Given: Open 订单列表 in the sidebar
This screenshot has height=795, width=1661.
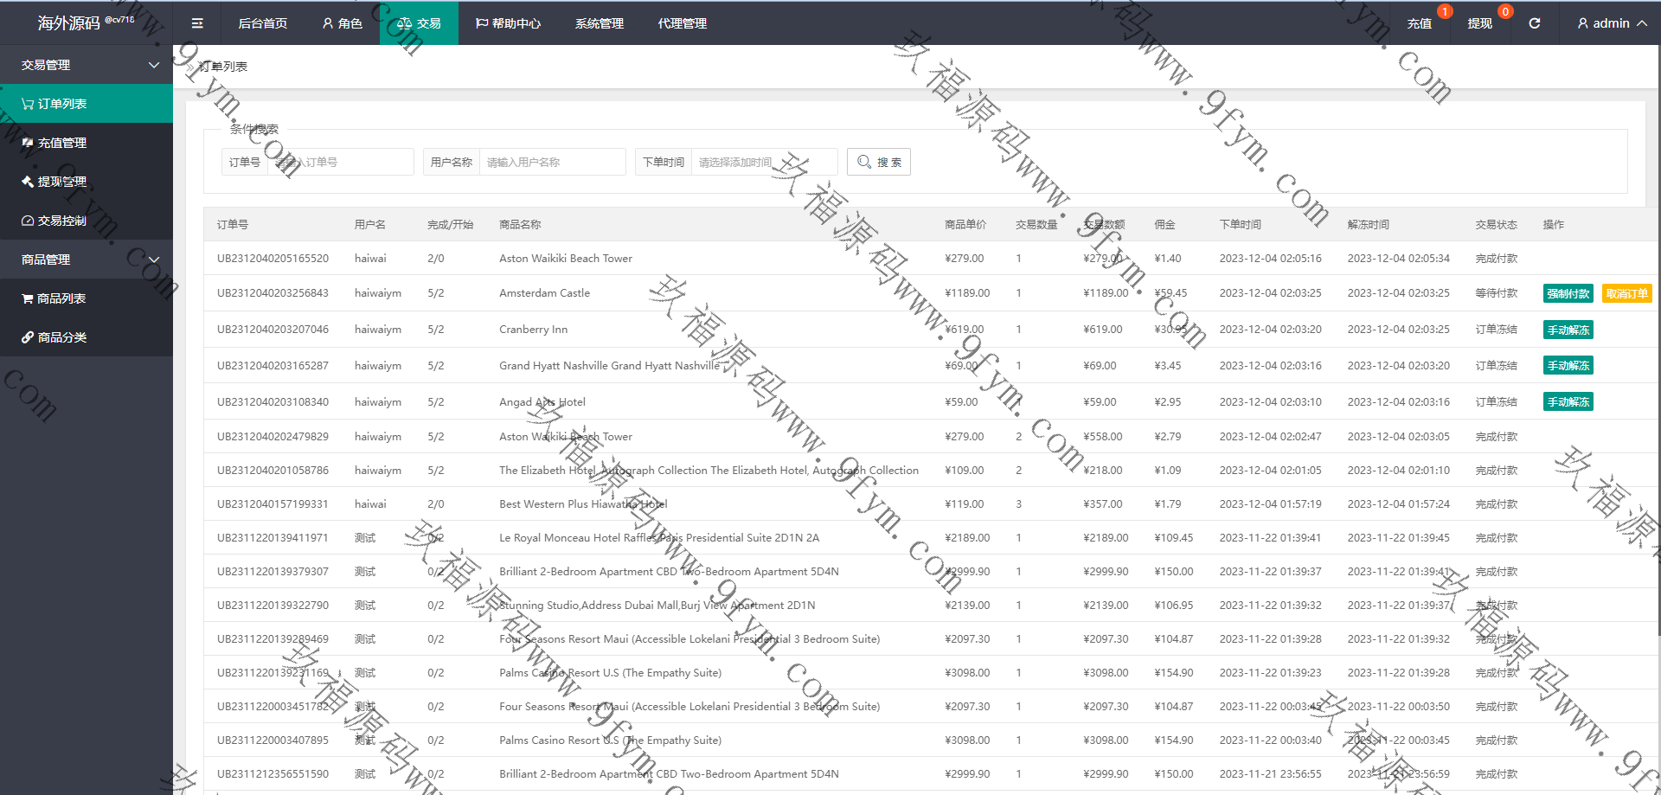Looking at the screenshot, I should coord(62,104).
